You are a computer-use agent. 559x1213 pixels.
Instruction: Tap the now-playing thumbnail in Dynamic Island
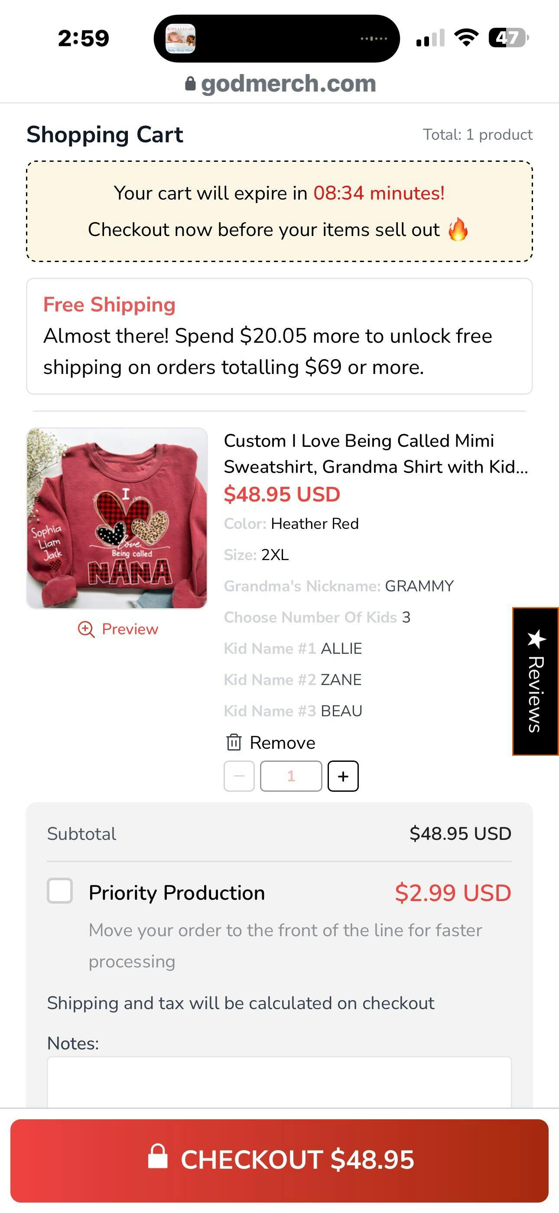pyautogui.click(x=181, y=39)
